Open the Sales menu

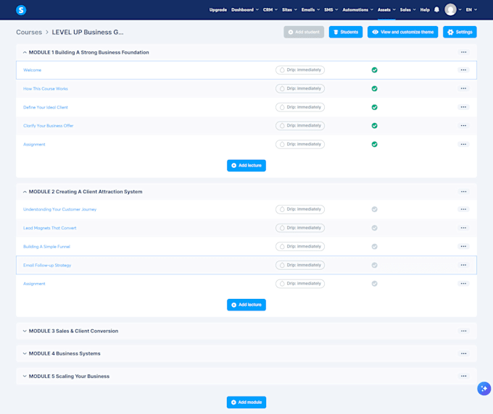407,9
